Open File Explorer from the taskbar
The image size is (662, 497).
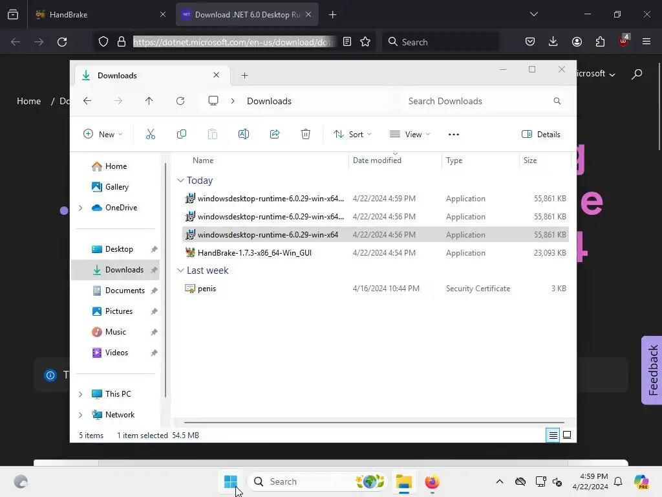pyautogui.click(x=403, y=481)
